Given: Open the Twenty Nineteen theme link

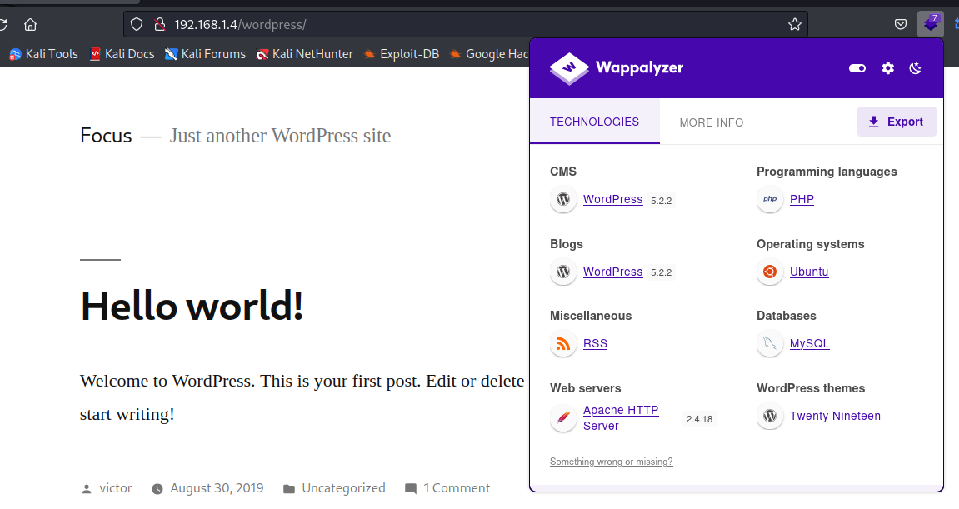Looking at the screenshot, I should point(835,416).
